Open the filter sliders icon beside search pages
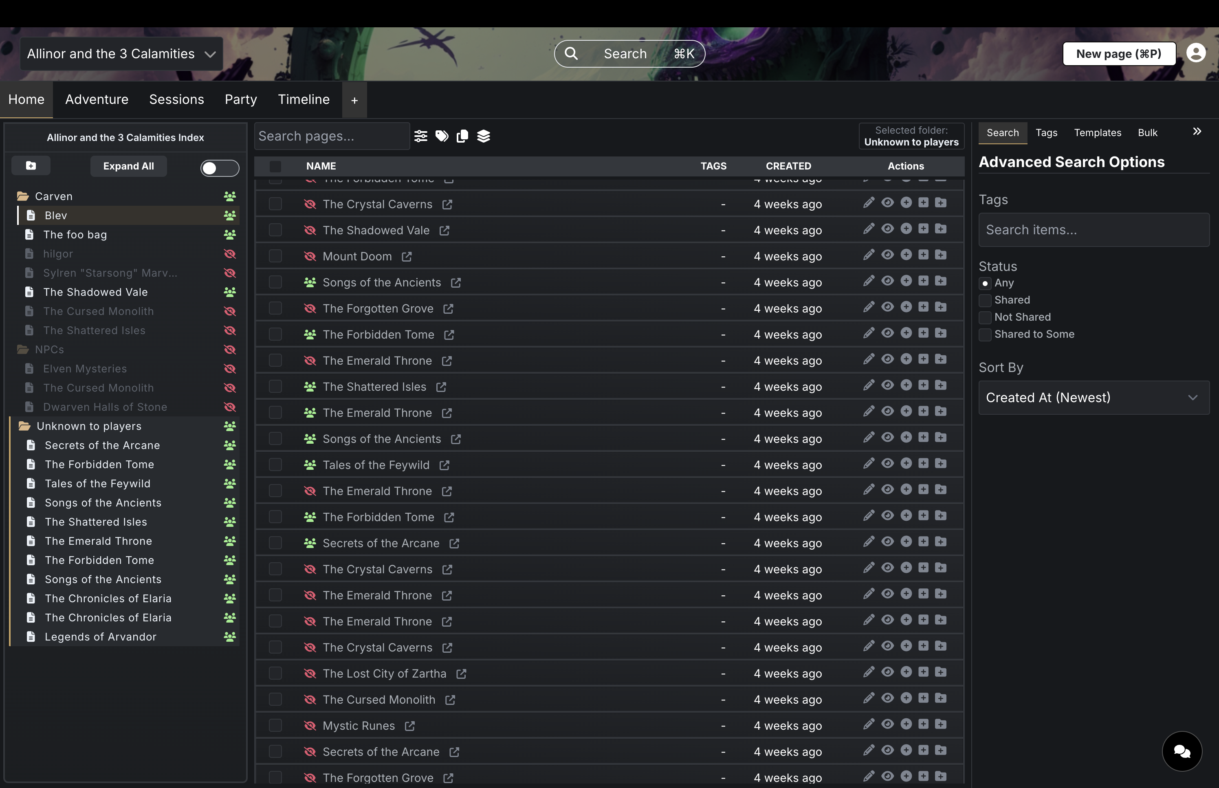 420,136
